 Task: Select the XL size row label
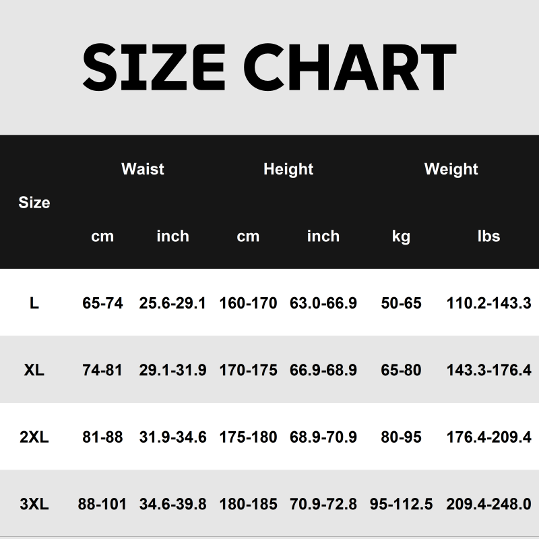point(34,371)
